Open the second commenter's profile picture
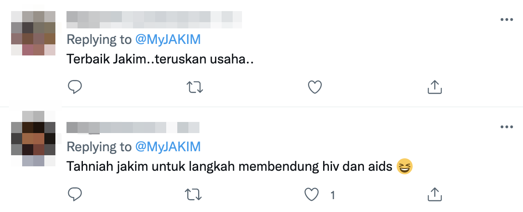Image resolution: width=523 pixels, height=212 pixels. pyautogui.click(x=33, y=138)
